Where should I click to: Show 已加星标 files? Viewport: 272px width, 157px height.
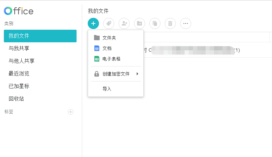19,86
